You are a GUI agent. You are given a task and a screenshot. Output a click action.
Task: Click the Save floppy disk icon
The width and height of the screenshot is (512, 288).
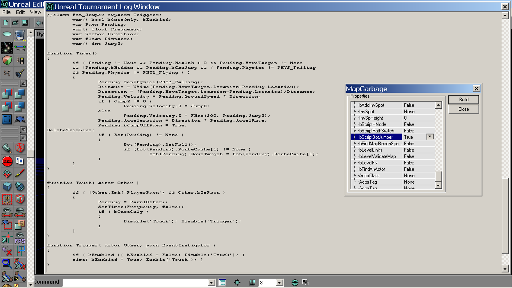click(24, 23)
